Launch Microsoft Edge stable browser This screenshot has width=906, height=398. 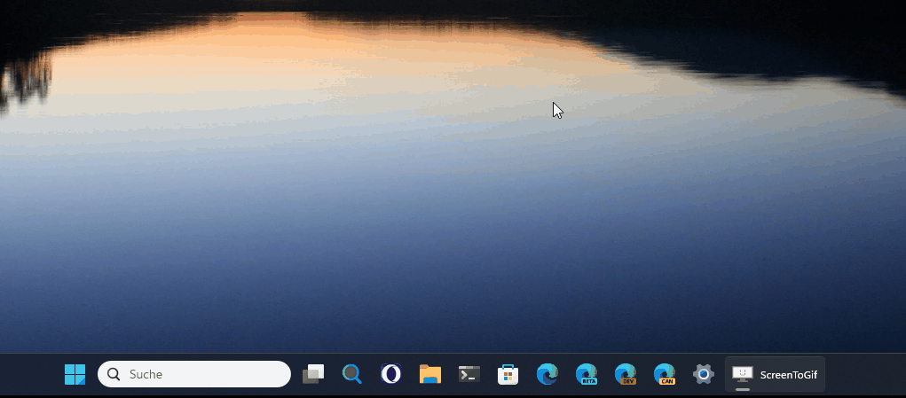point(548,374)
